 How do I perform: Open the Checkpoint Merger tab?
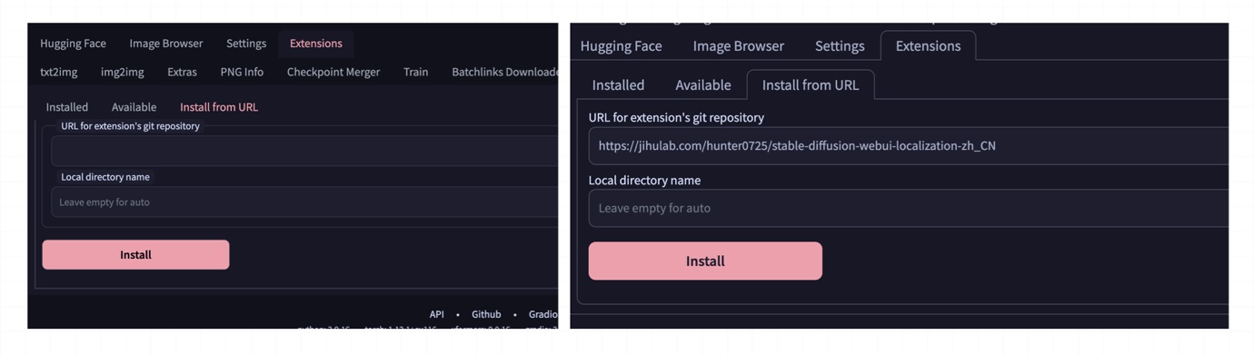pyautogui.click(x=333, y=72)
